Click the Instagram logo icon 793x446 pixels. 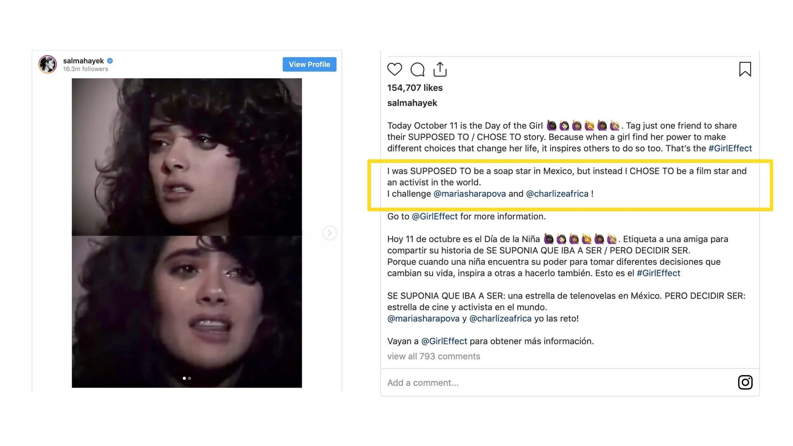[x=745, y=382]
